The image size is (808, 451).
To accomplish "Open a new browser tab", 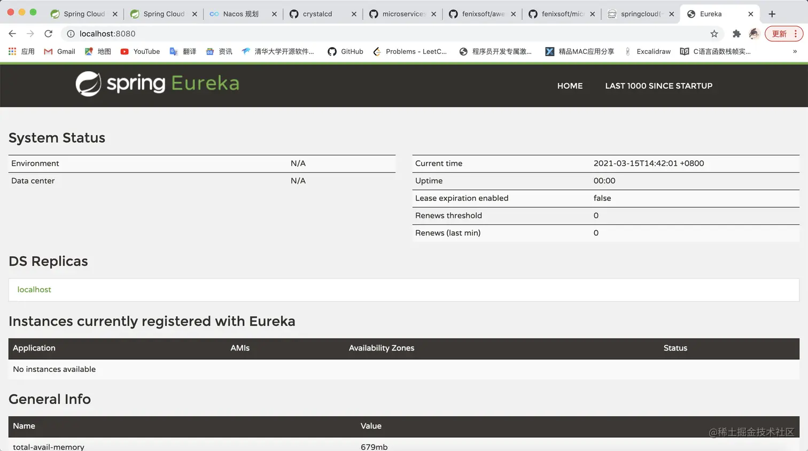I will click(772, 14).
